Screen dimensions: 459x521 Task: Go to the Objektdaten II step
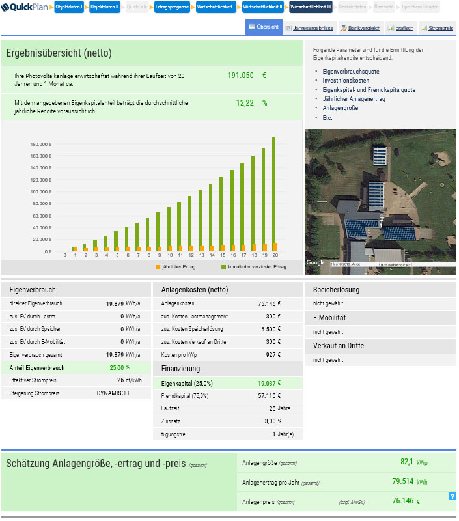tap(104, 7)
